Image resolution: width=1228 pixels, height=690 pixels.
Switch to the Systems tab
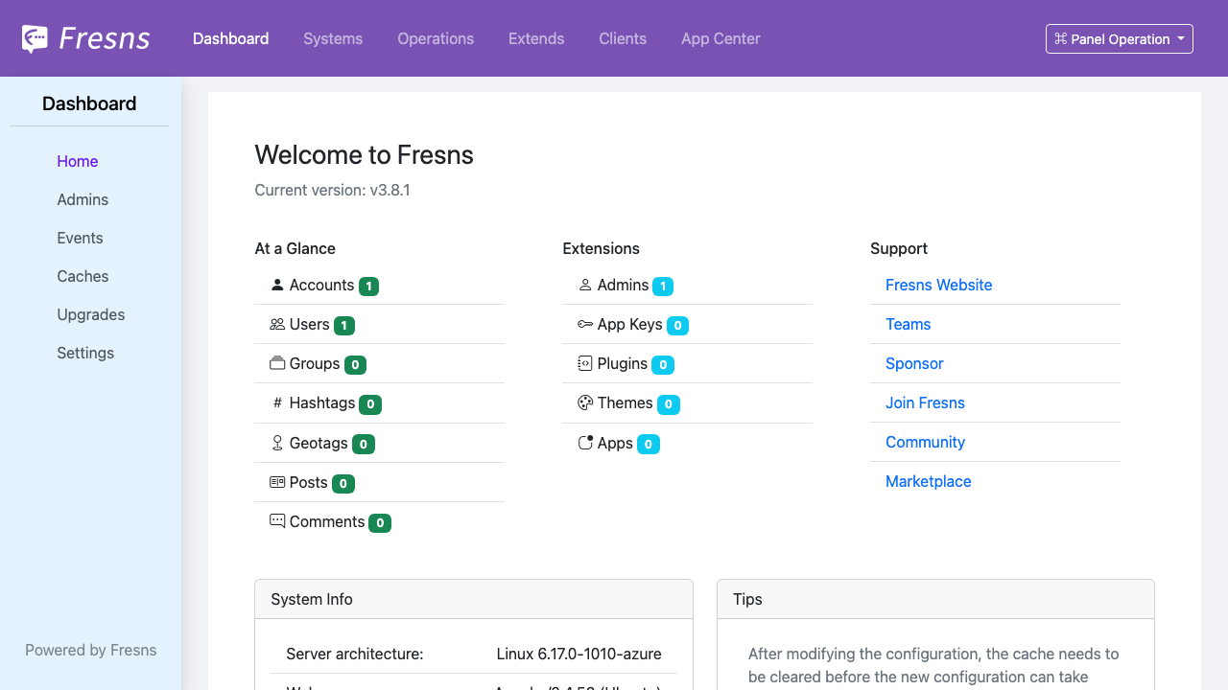tap(333, 38)
